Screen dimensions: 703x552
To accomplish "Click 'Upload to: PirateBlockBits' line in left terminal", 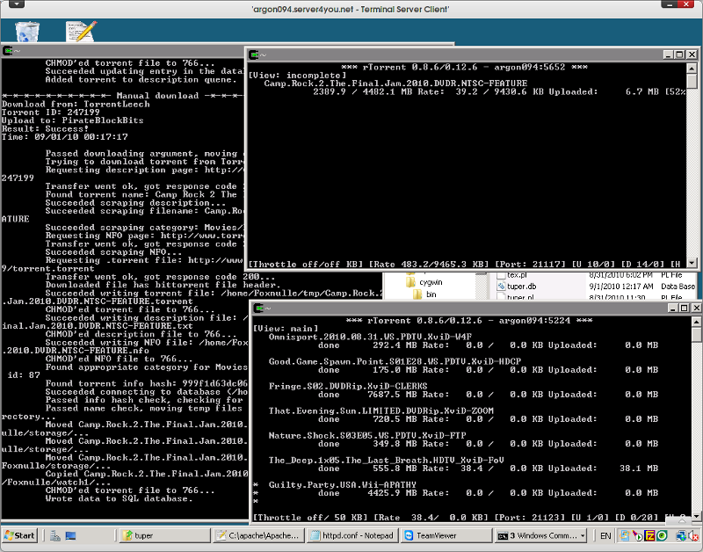I will (73, 120).
